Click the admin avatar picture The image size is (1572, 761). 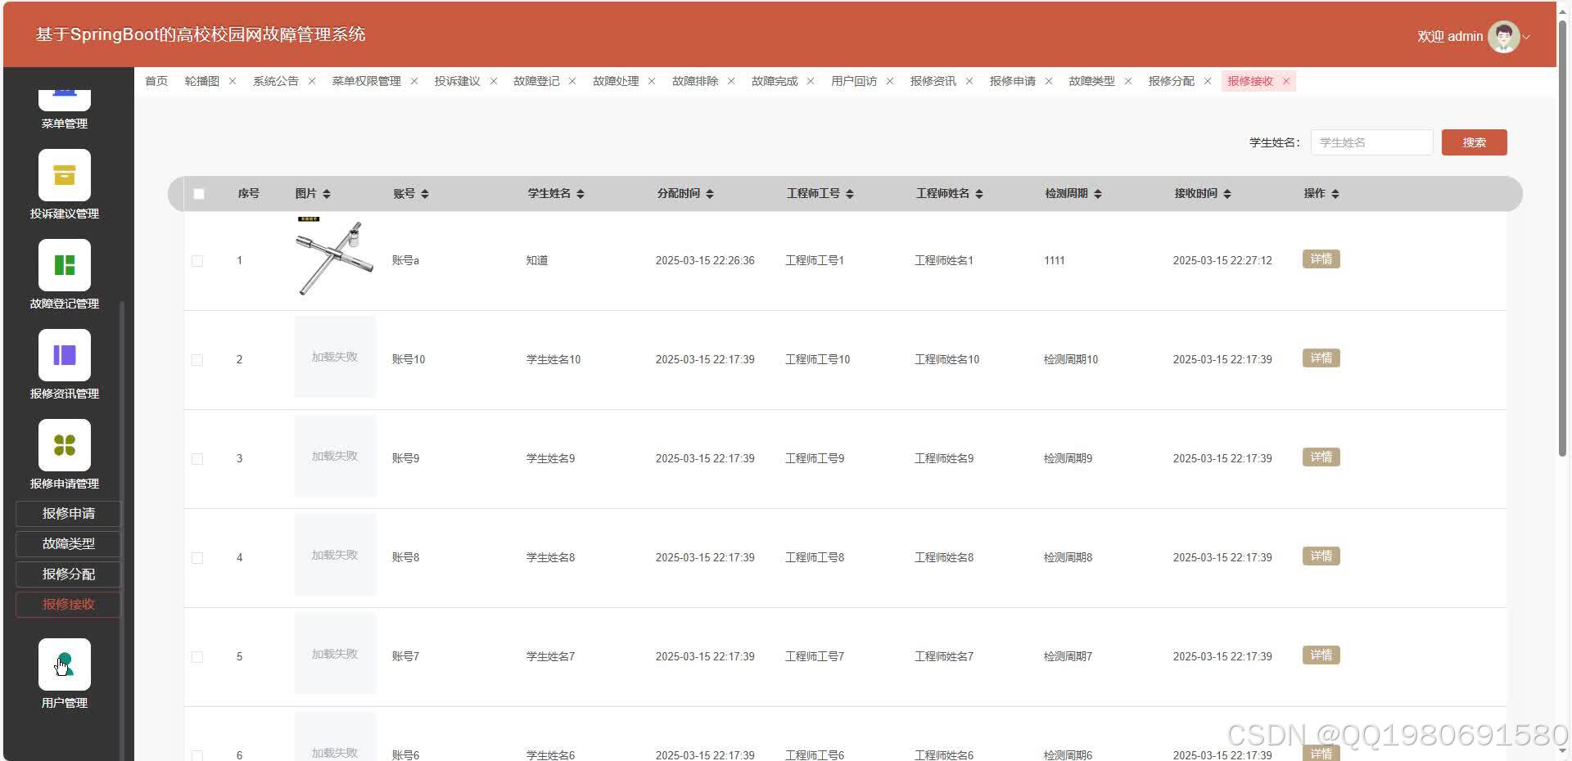(x=1503, y=36)
